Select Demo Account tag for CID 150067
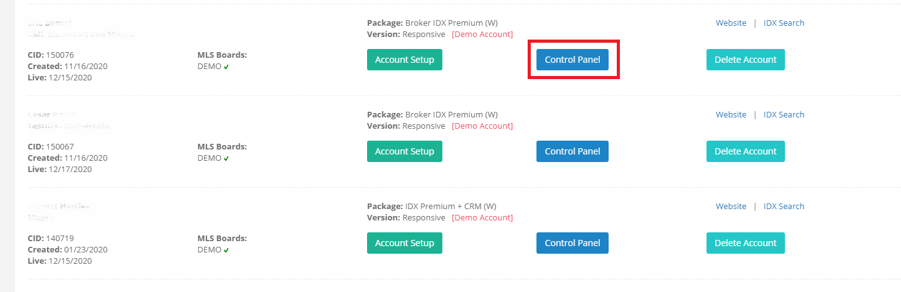Viewport: 901px width, 292px height. 482,126
